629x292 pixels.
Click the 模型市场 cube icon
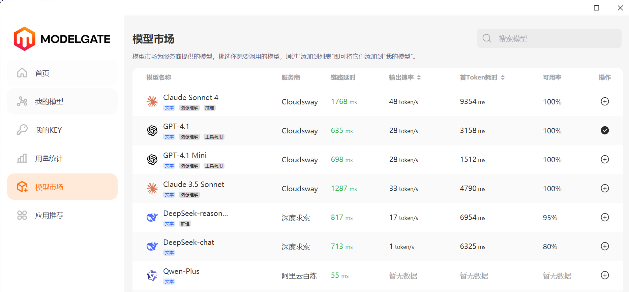click(22, 187)
